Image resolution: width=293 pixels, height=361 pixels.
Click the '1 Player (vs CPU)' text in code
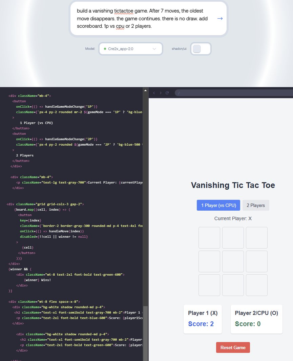click(36, 123)
